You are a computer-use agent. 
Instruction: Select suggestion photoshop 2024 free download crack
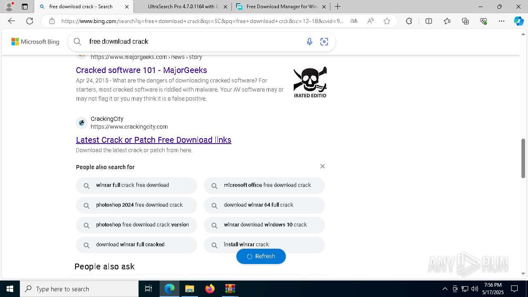[x=137, y=205]
